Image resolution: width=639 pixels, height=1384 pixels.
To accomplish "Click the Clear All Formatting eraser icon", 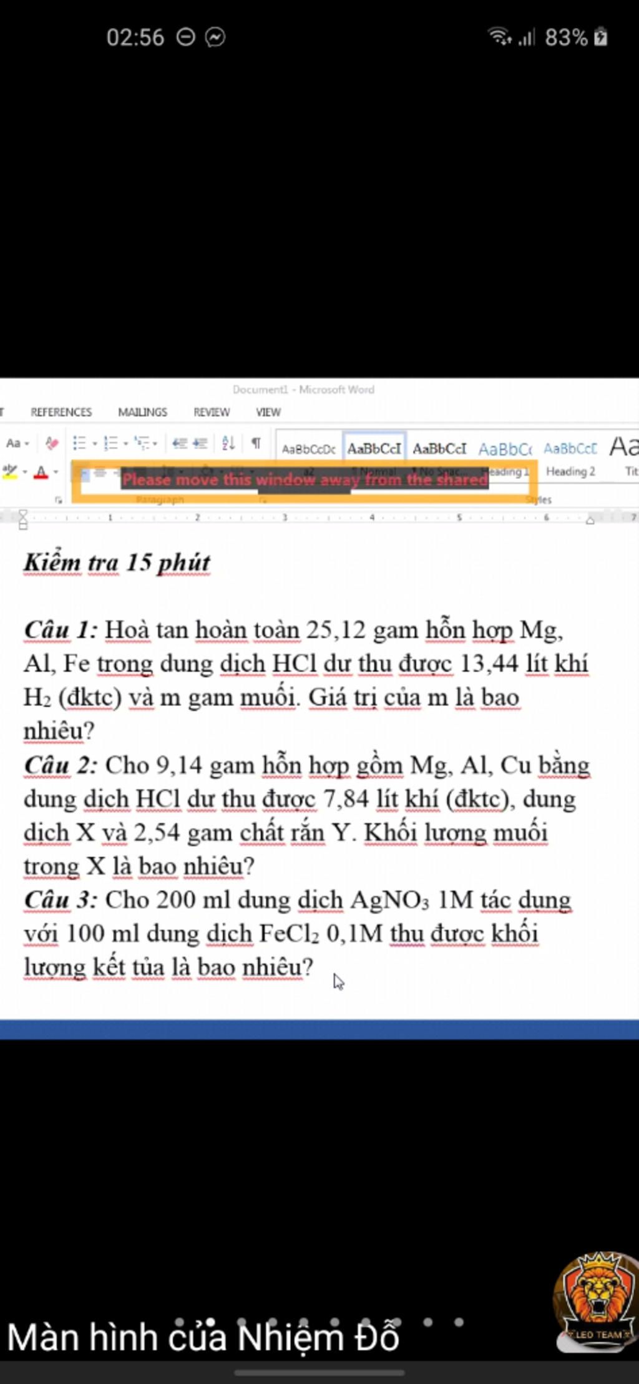I will pyautogui.click(x=52, y=443).
